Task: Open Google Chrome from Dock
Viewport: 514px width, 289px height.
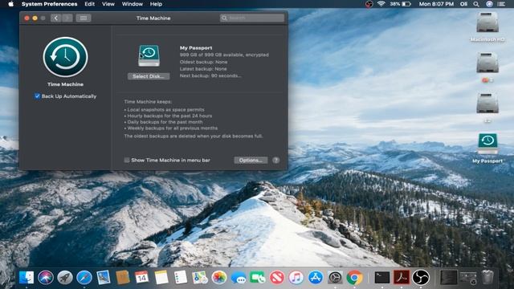Action: (354, 278)
